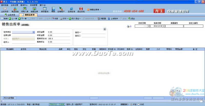
Task: Click the 采购入库 toolbar icon
Action: (x=25, y=10)
